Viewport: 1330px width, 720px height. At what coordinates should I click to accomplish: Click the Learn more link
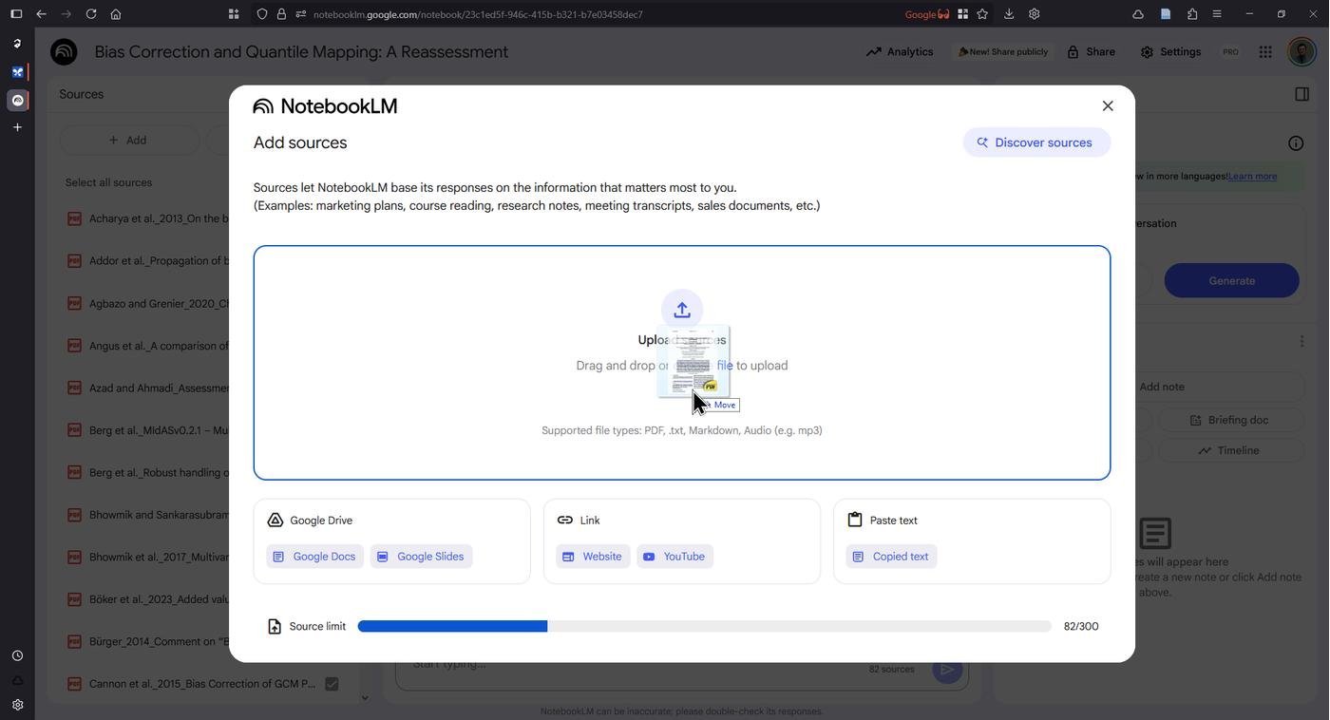tap(1252, 176)
